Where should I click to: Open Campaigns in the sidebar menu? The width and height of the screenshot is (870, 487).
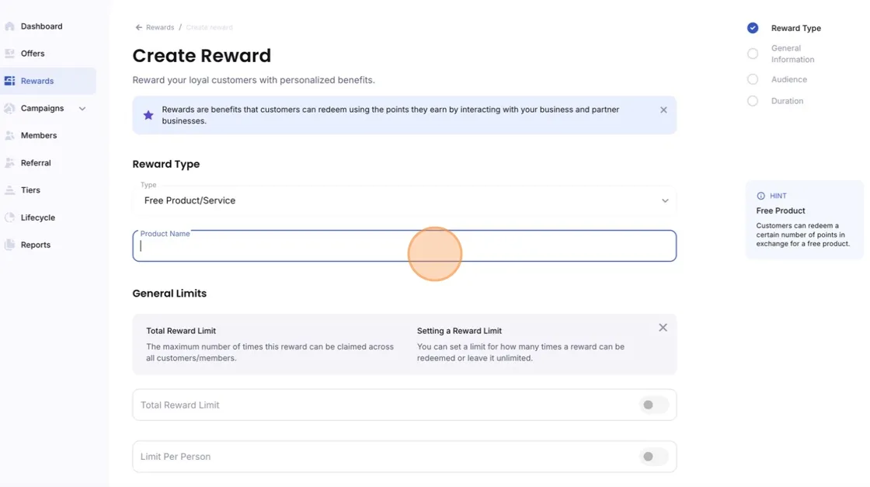(x=42, y=108)
